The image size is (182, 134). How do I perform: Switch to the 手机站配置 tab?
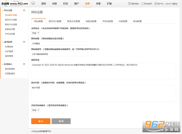pos(107,21)
